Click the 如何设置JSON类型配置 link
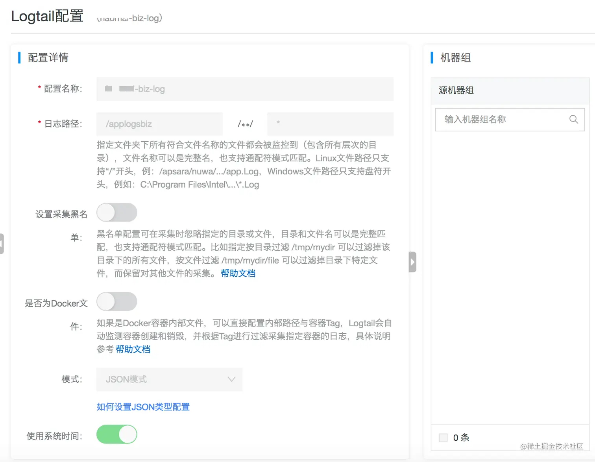Viewport: 595px width, 462px height. click(x=142, y=407)
